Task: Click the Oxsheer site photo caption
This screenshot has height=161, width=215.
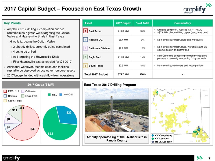Action: click(x=117, y=139)
